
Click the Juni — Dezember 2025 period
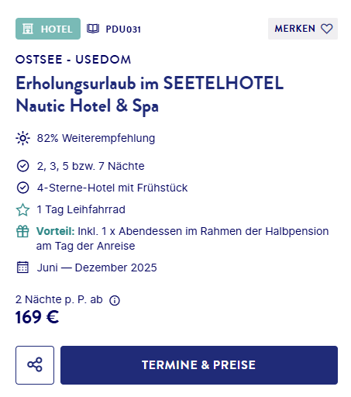[97, 268]
